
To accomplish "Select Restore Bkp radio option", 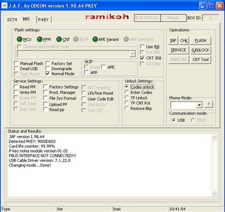I will (126, 108).
